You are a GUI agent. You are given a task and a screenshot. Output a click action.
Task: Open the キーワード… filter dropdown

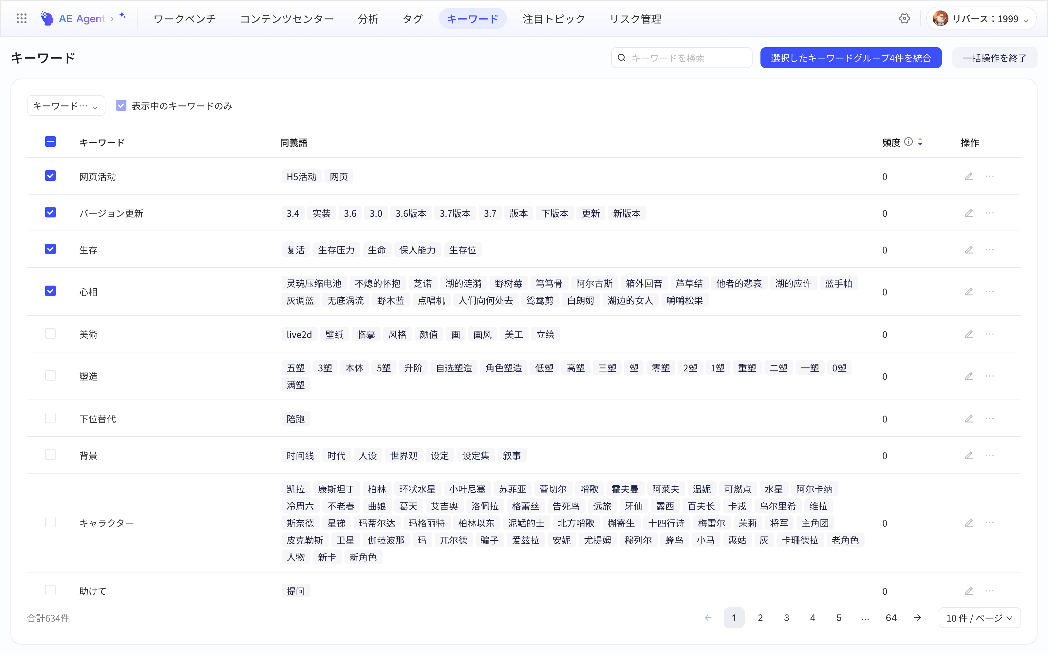point(66,106)
